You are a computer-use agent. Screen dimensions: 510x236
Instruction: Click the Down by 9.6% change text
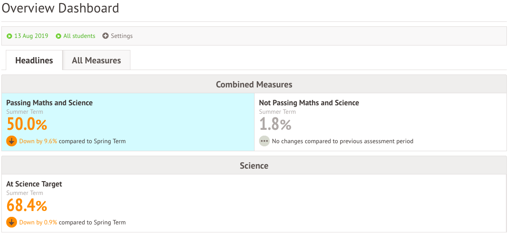click(x=38, y=141)
